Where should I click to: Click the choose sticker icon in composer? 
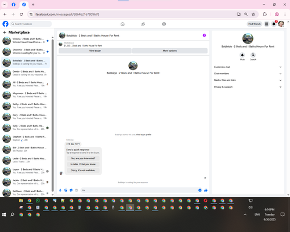point(71,190)
